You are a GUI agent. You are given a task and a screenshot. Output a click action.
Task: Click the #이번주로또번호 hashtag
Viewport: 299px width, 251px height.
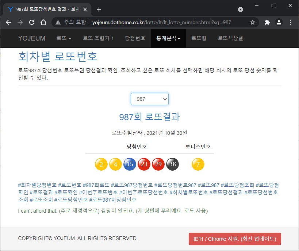point(98,192)
